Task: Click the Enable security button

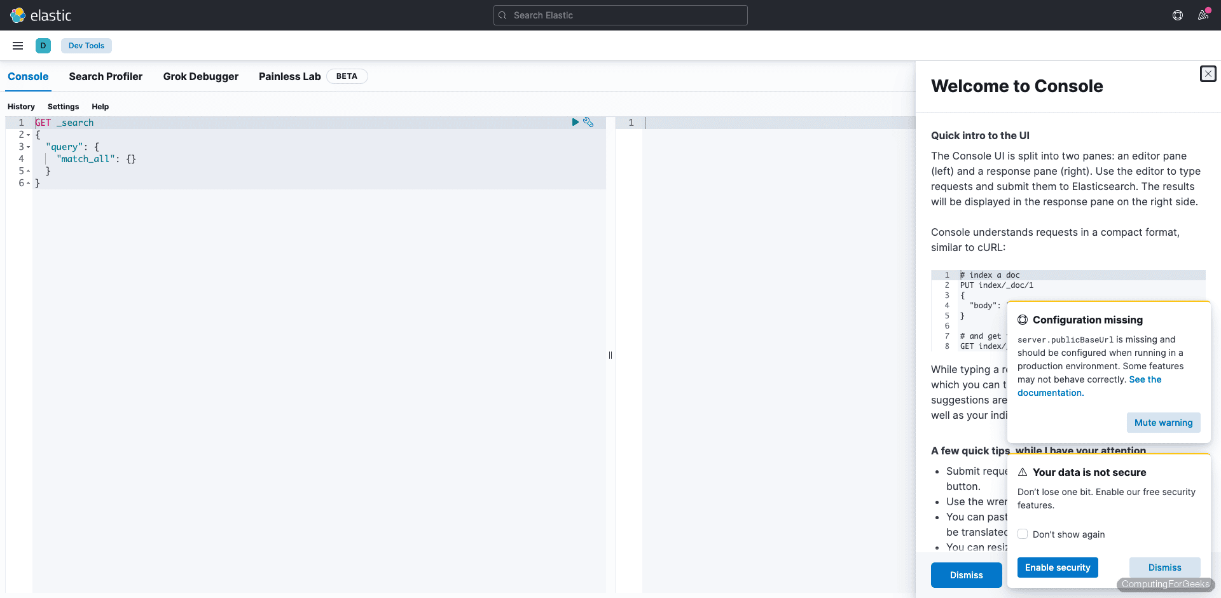Action: 1058,567
